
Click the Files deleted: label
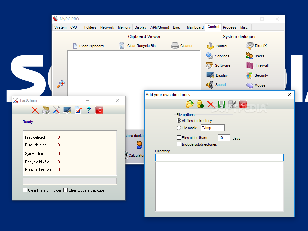pyautogui.click(x=35, y=137)
